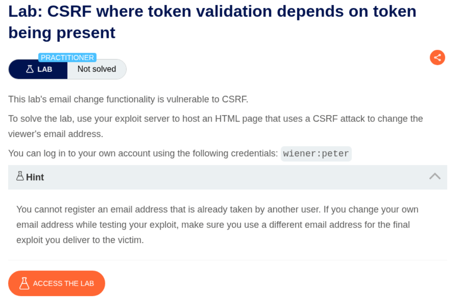The width and height of the screenshot is (457, 301).
Task: Click the empty middle of the Hint header bar
Action: 229,177
